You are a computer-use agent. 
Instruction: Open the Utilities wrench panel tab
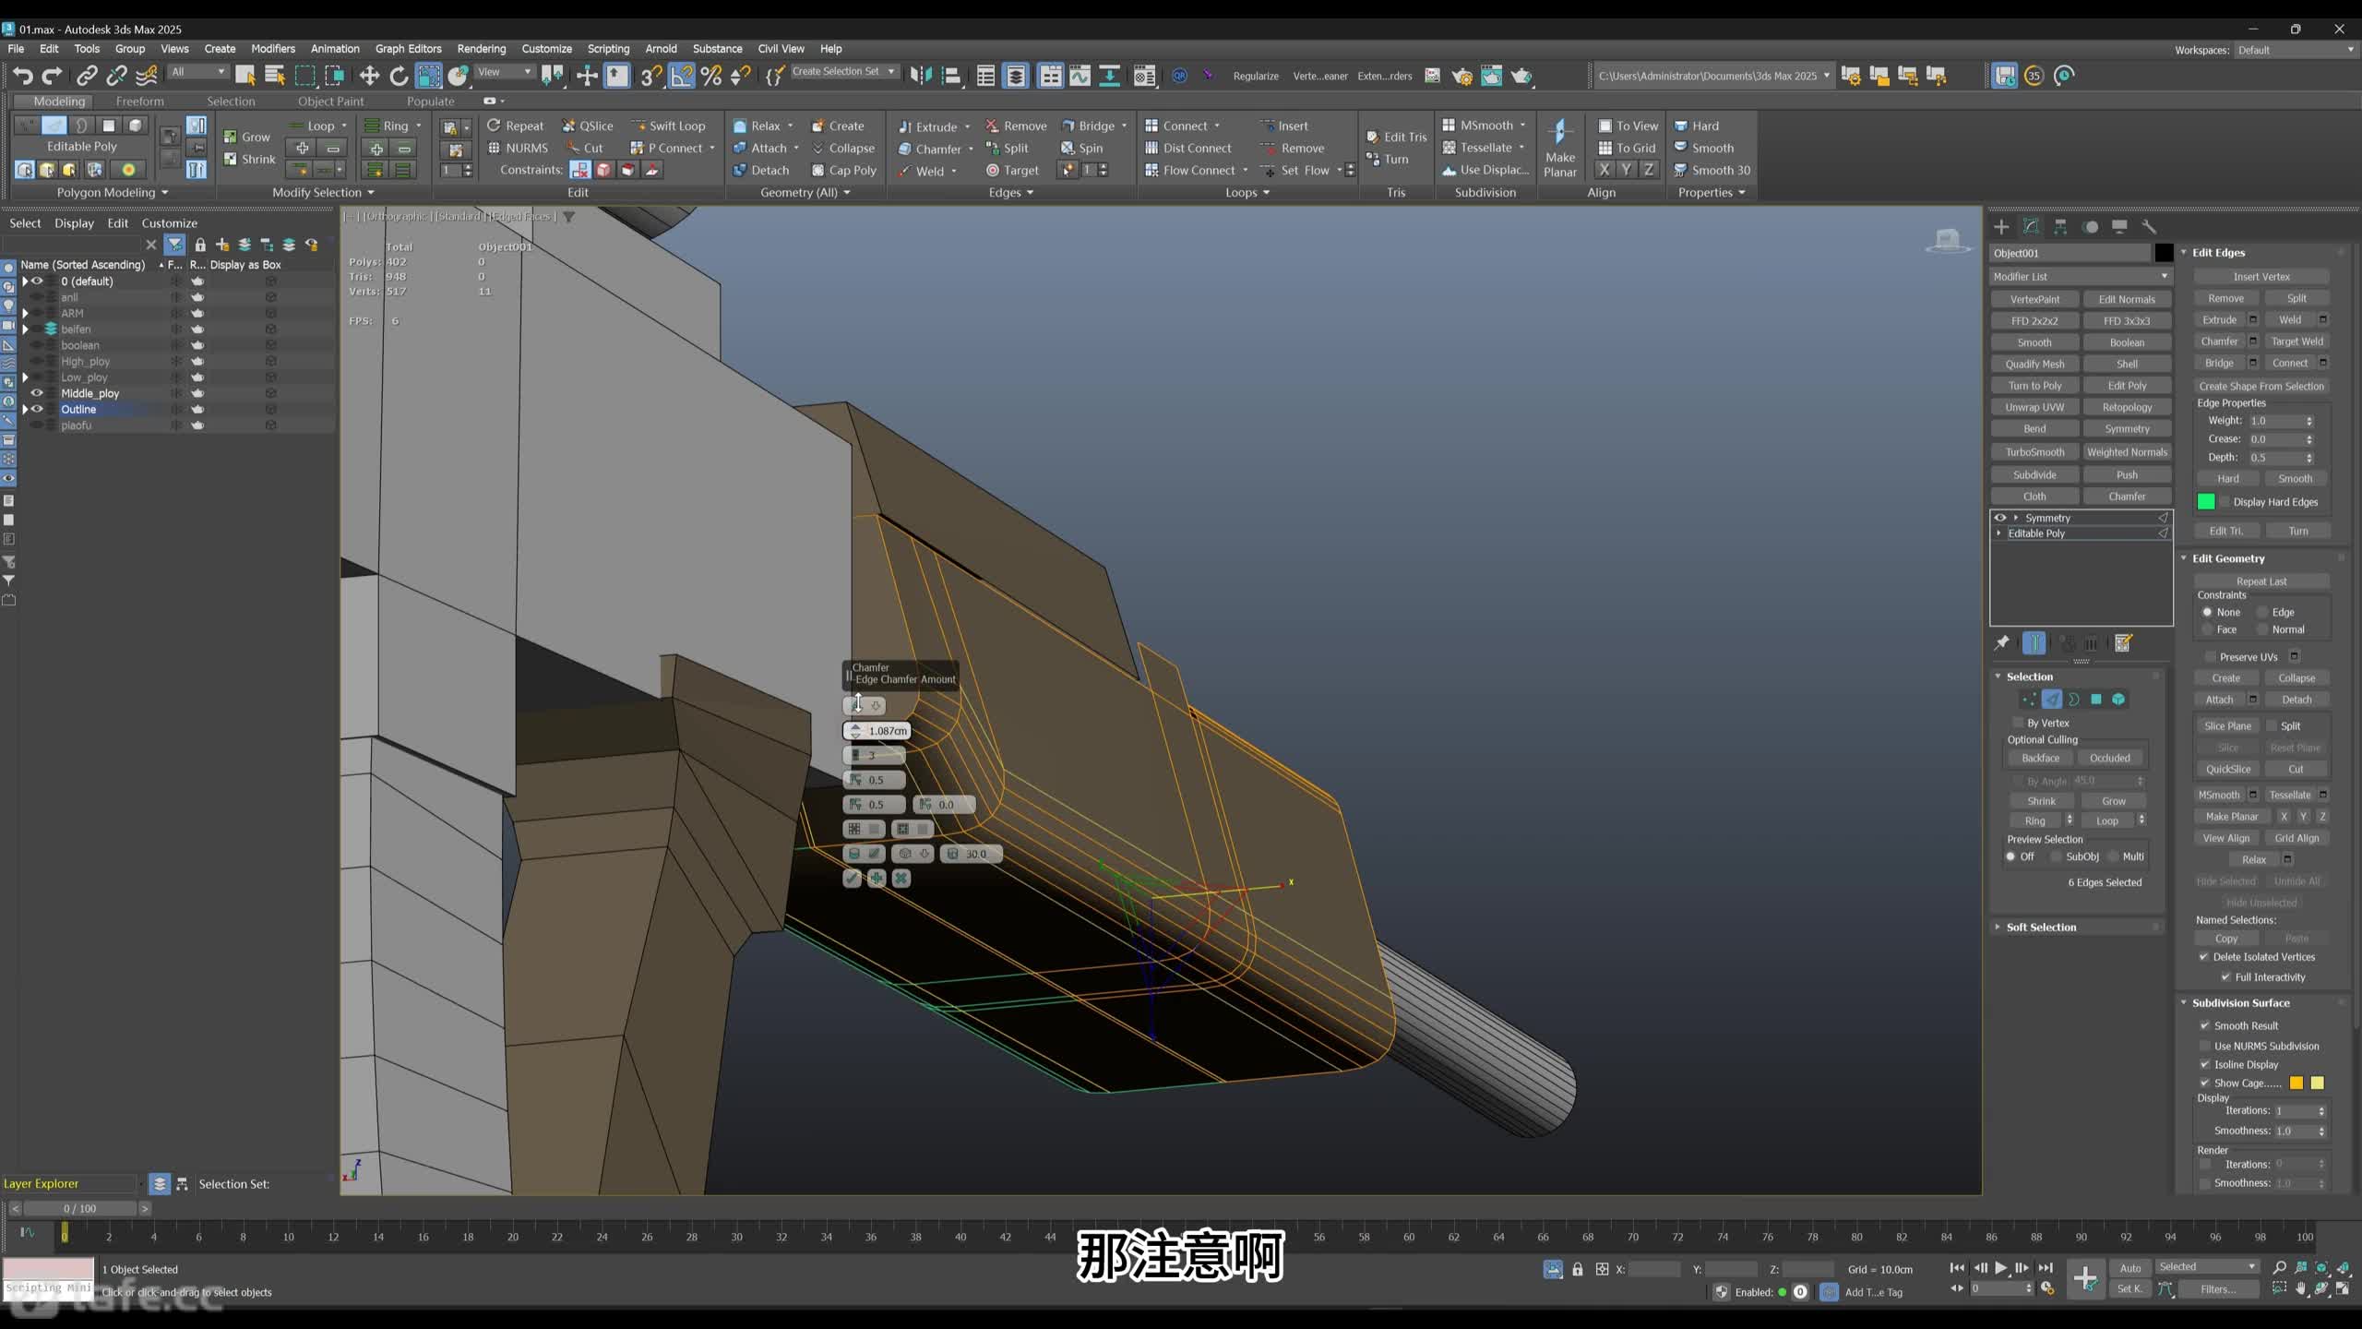click(2149, 227)
